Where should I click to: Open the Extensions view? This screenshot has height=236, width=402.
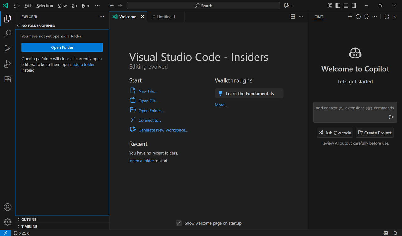click(x=8, y=79)
